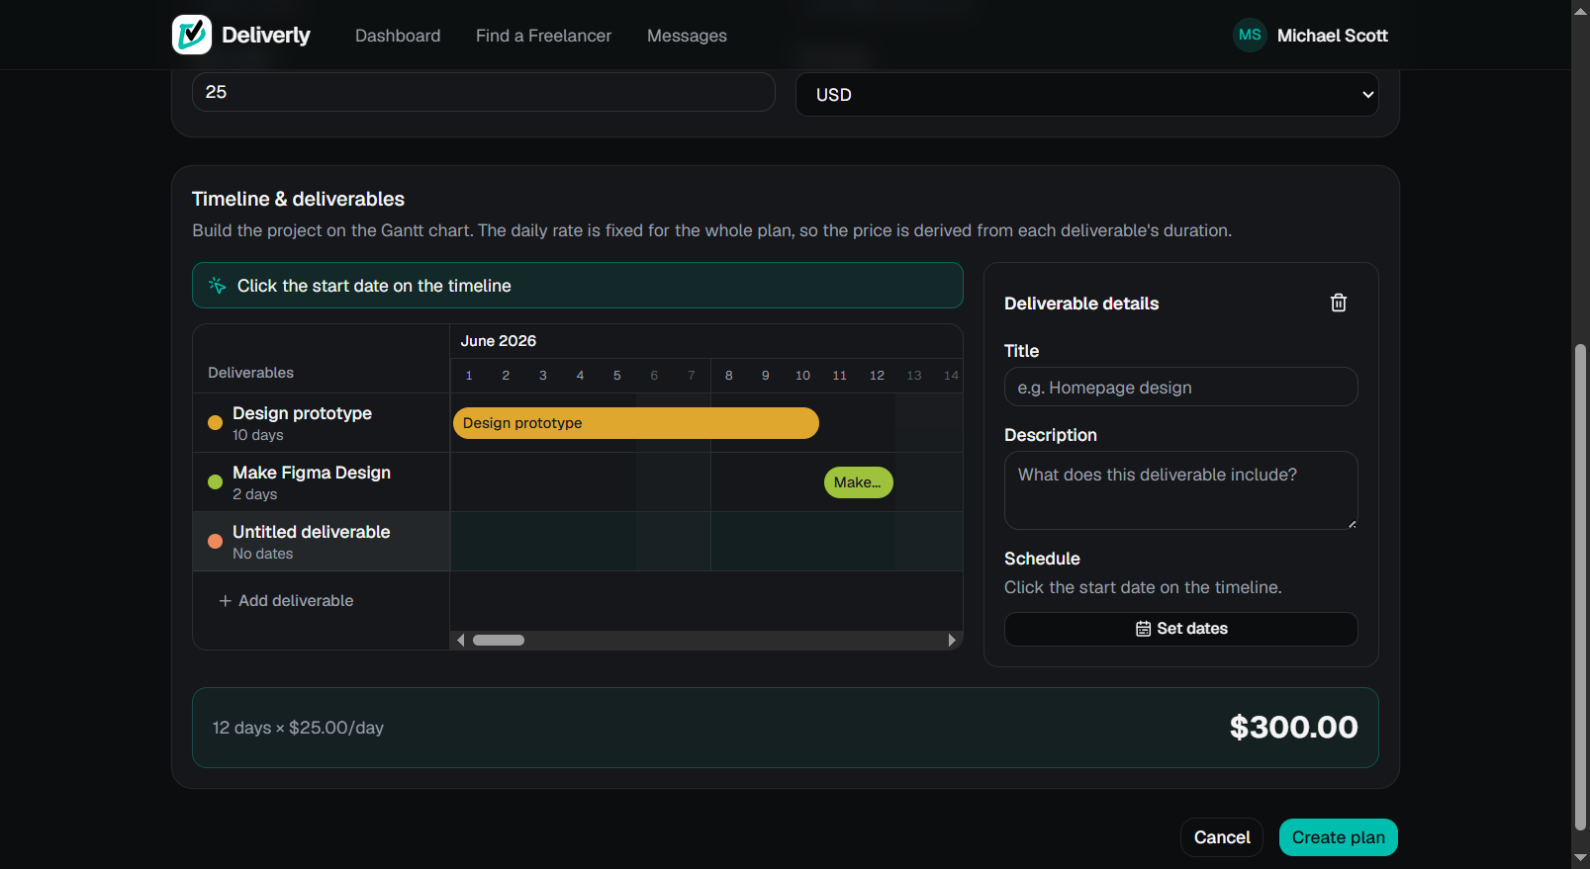
Task: Cancel the plan creation
Action: tap(1222, 837)
